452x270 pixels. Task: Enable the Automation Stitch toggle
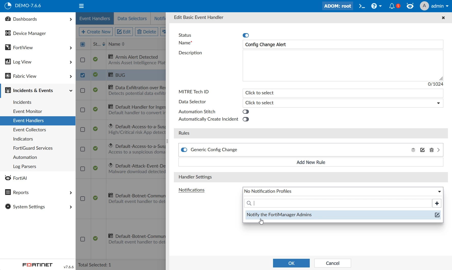click(246, 112)
